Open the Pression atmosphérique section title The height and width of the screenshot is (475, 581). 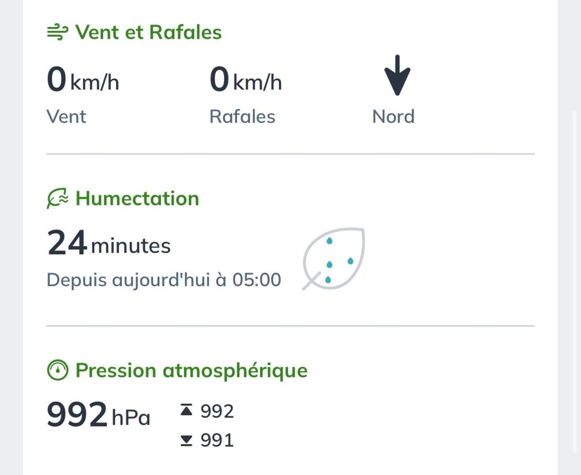click(192, 370)
